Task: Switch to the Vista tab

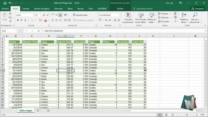Action: coord(91,9)
